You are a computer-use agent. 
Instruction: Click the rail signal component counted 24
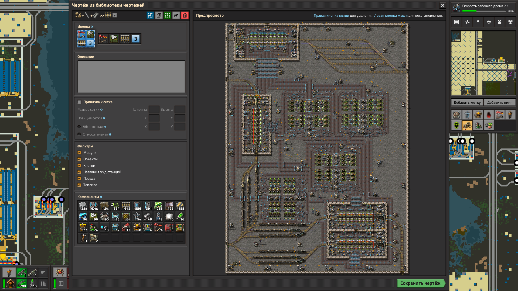point(94,227)
